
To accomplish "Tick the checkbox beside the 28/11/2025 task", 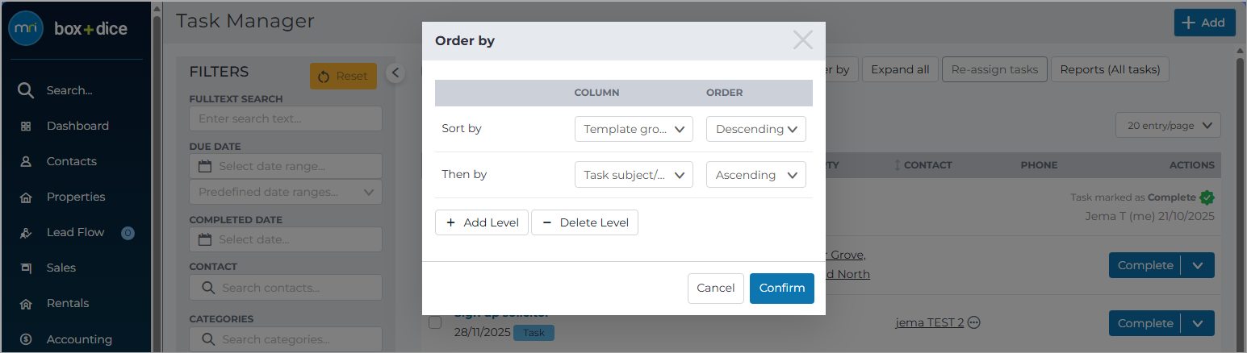I will [435, 323].
